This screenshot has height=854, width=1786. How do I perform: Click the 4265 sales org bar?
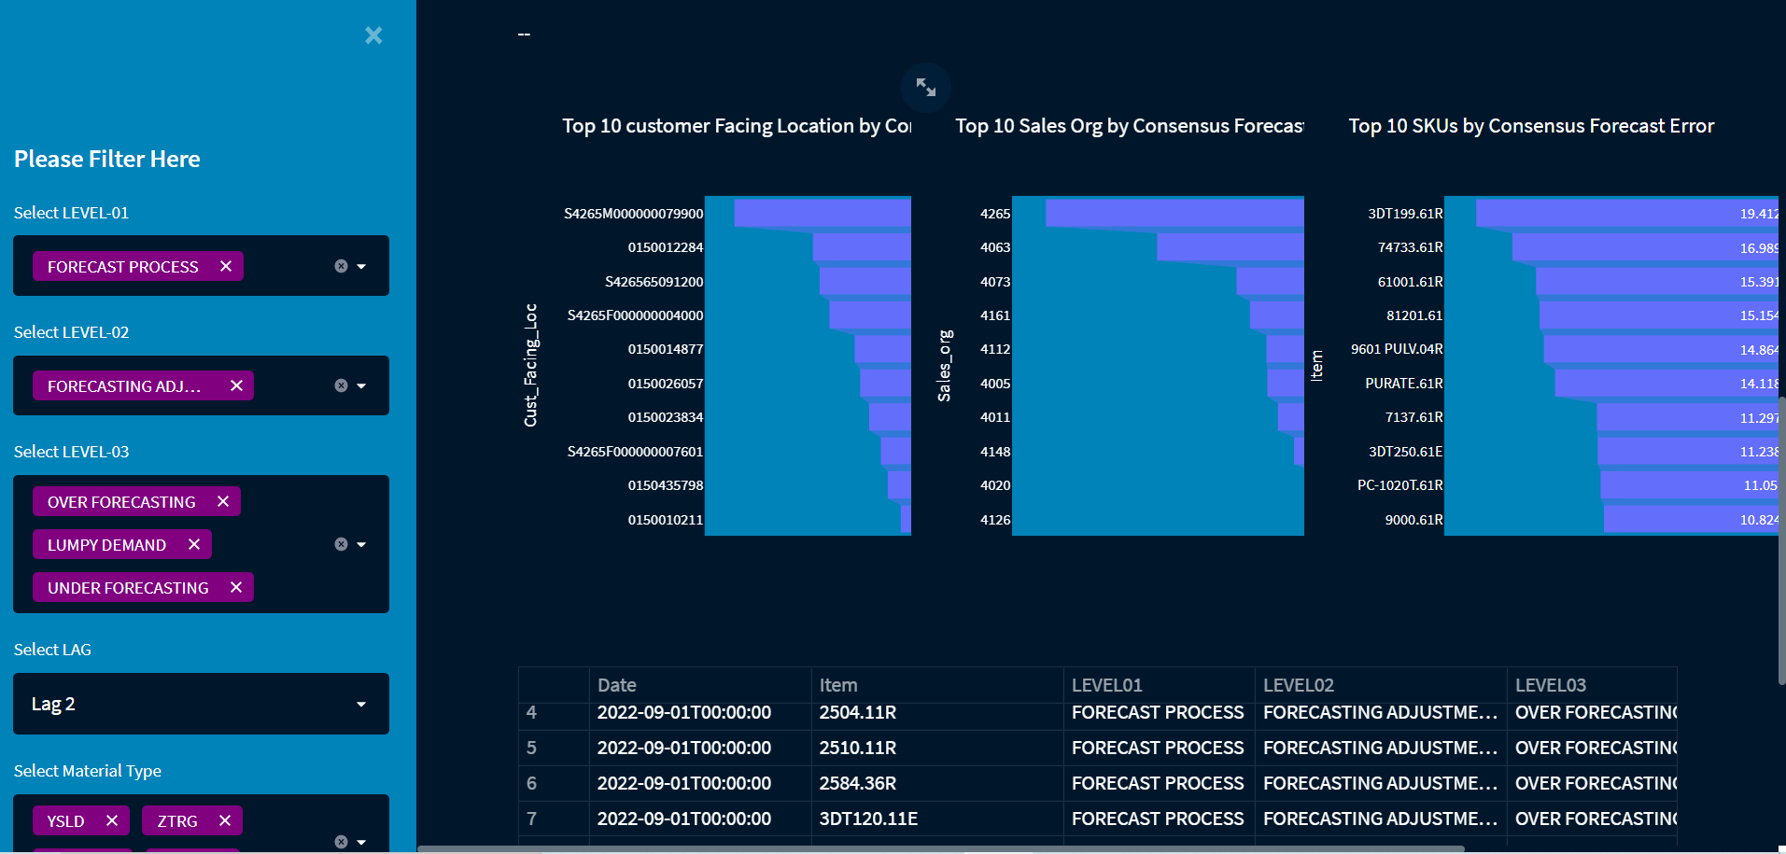pos(1174,213)
